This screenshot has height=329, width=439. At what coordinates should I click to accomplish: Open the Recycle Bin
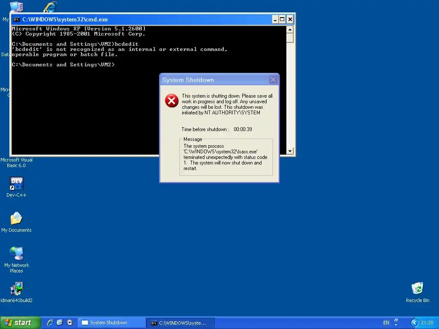click(x=418, y=288)
